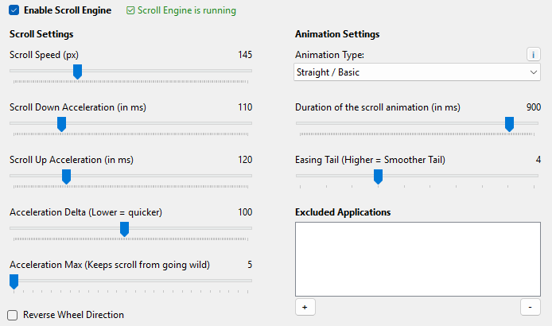The width and height of the screenshot is (552, 326).
Task: Click the Scroll Speed value 145
Action: click(244, 55)
